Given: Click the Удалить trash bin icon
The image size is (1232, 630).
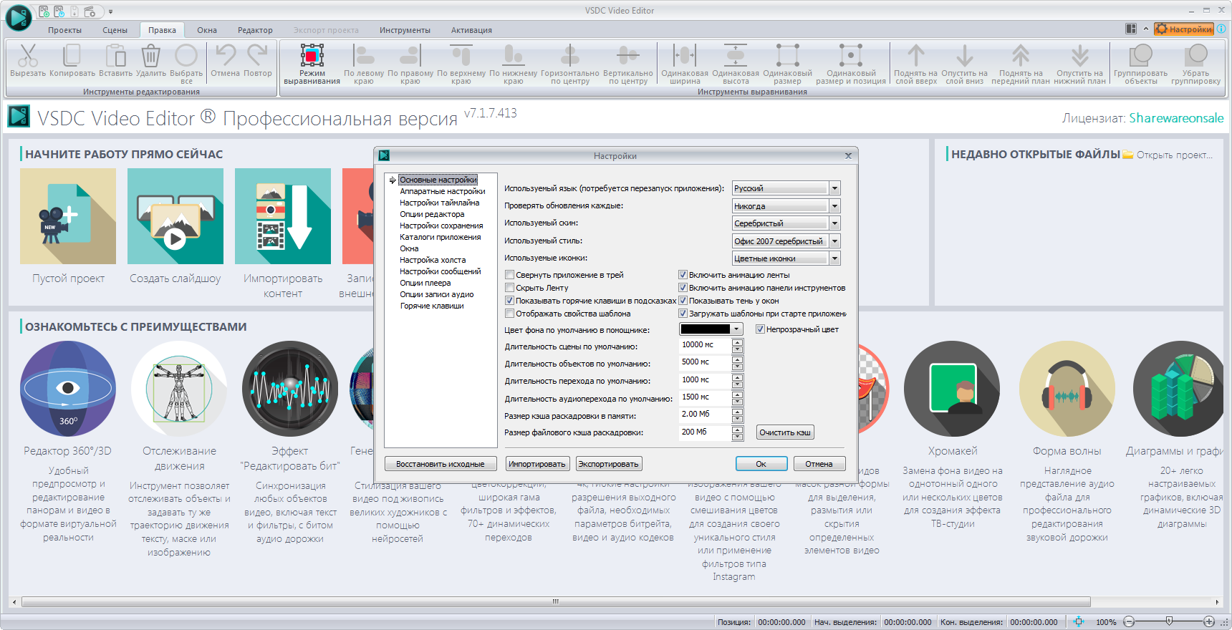Looking at the screenshot, I should click(150, 56).
